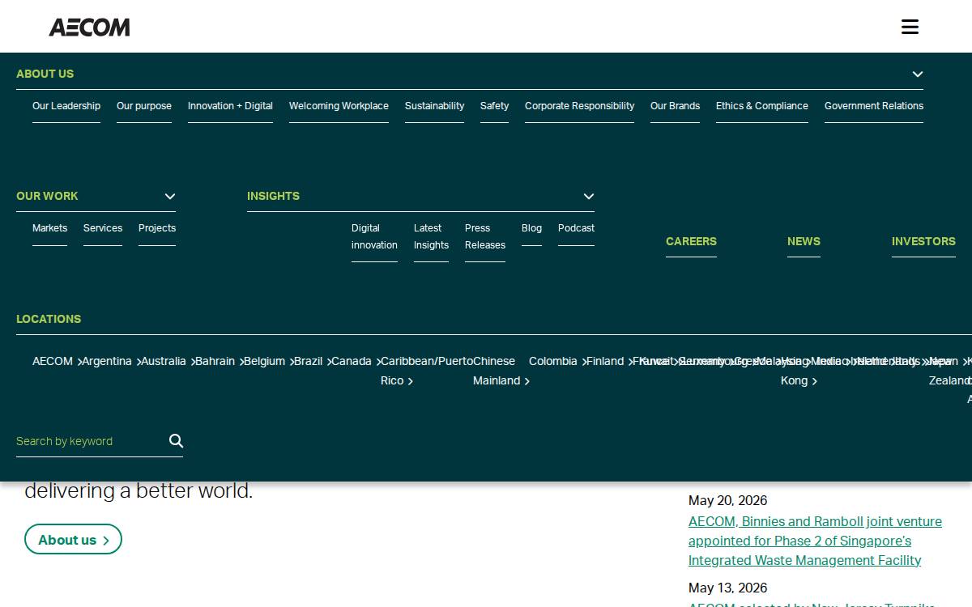Image resolution: width=972 pixels, height=607 pixels.
Task: Go to the Sustainability page
Action: click(434, 106)
